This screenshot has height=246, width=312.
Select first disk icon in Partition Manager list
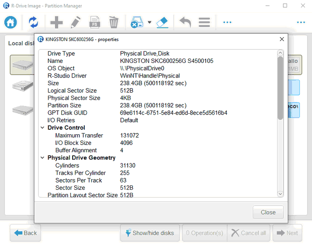22,65
